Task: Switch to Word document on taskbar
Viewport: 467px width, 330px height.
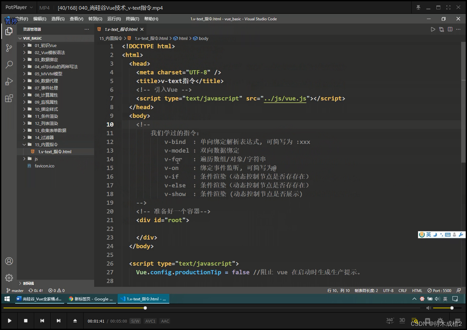Action: click(x=39, y=299)
